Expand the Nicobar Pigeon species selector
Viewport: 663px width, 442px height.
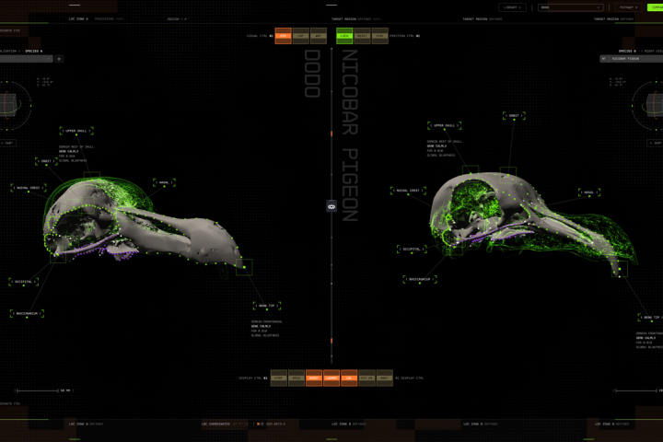click(x=632, y=59)
